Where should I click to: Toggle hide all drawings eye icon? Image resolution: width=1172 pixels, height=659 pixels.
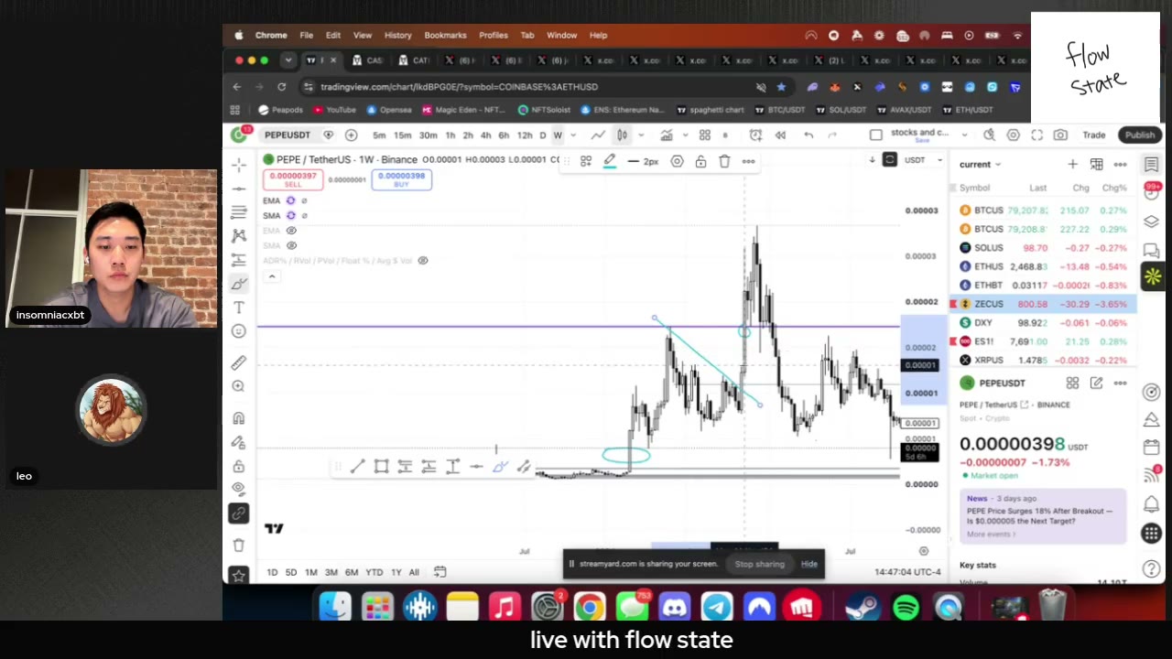(239, 489)
